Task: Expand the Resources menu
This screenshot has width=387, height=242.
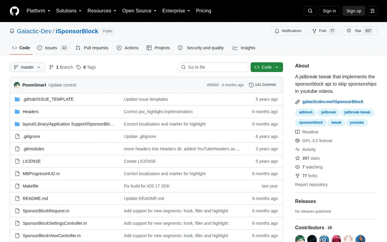Action: point(102,11)
